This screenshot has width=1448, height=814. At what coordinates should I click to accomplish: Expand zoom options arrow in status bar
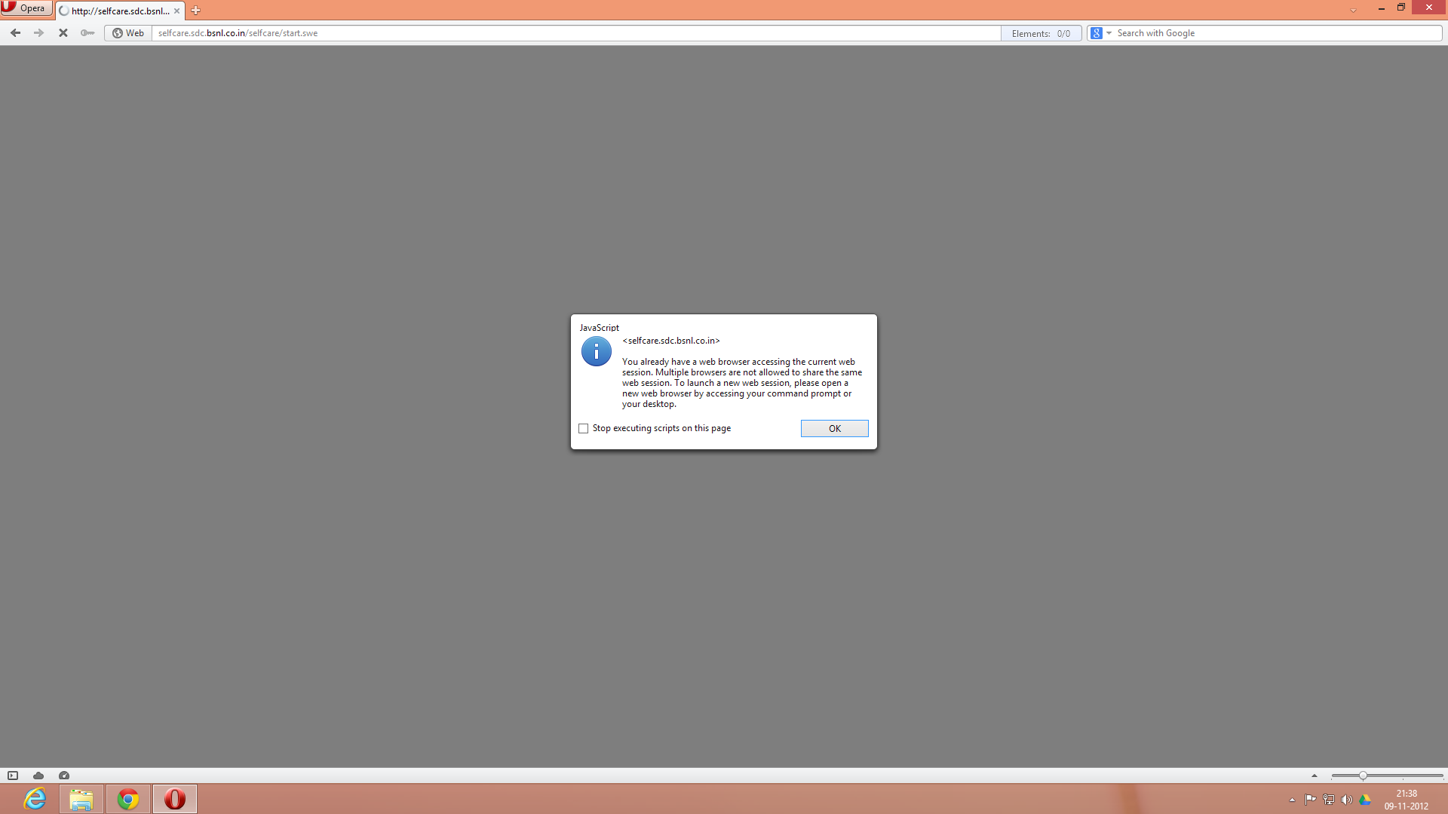[x=1315, y=776]
